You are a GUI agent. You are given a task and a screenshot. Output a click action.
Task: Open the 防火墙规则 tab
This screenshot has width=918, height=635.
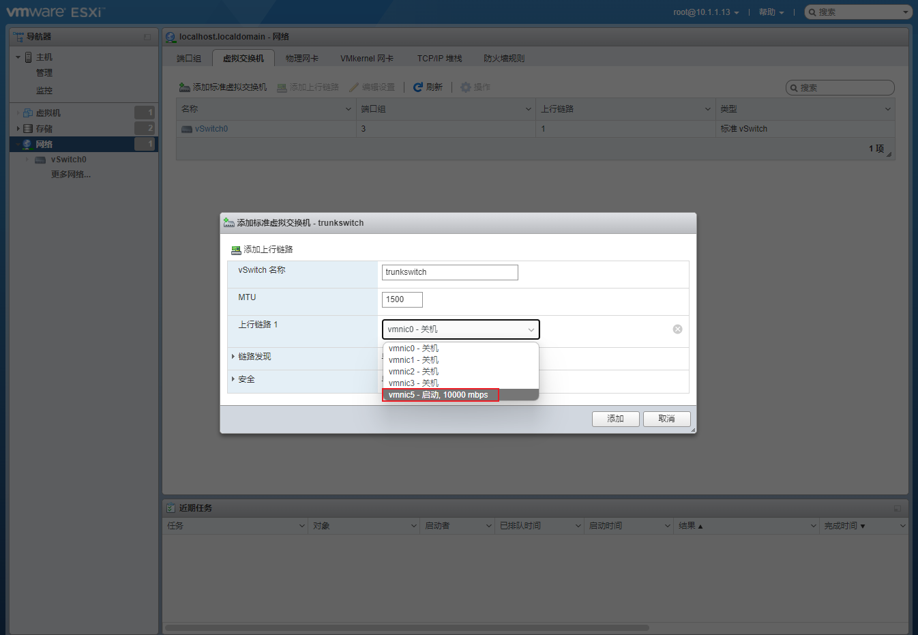tap(504, 59)
